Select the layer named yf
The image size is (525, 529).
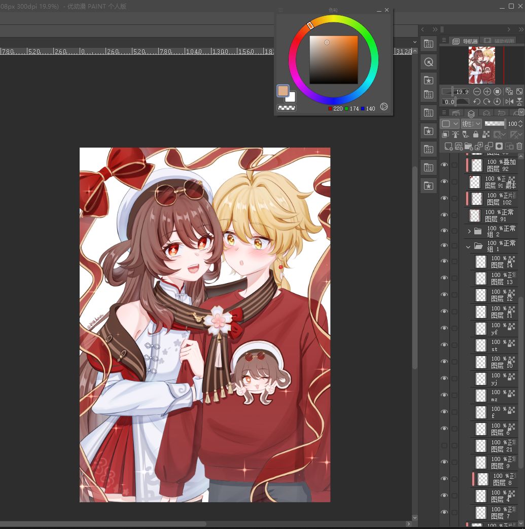(496, 328)
